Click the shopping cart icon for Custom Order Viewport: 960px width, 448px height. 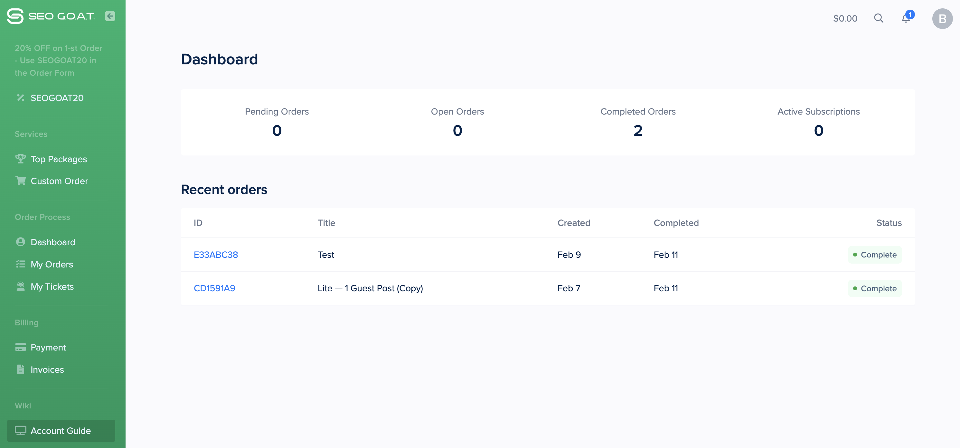[x=21, y=181]
